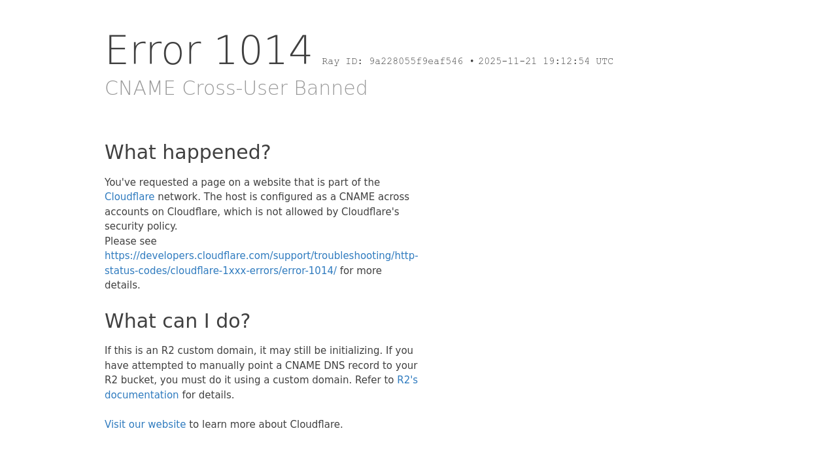This screenshot has width=837, height=471.
Task: Click "for details." after the documentation link
Action: click(x=208, y=395)
